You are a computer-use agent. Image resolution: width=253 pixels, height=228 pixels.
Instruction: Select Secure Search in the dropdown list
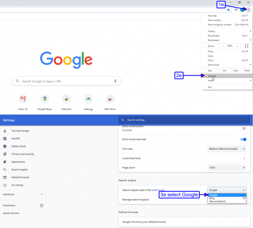[x=227, y=201]
